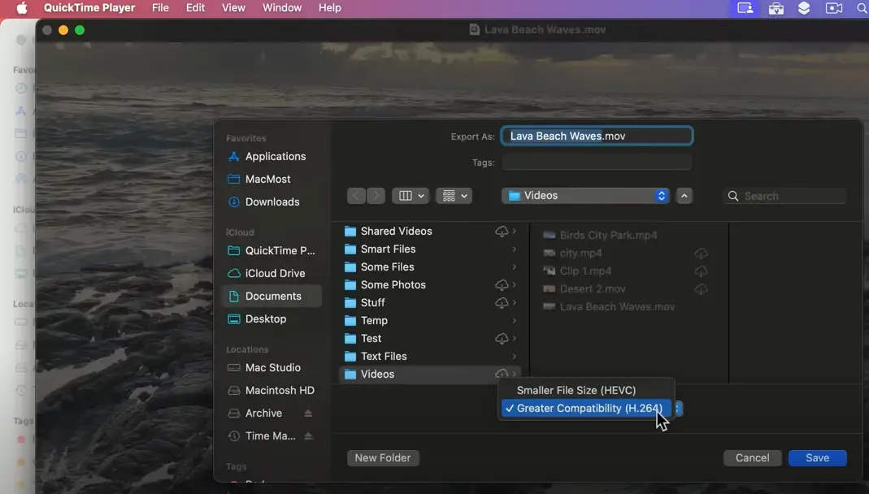
Task: Open the grouping options dropdown
Action: click(x=454, y=196)
